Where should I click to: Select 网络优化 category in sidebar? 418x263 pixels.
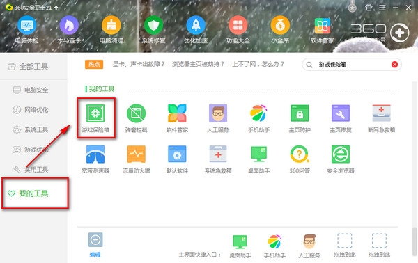[x=33, y=110]
